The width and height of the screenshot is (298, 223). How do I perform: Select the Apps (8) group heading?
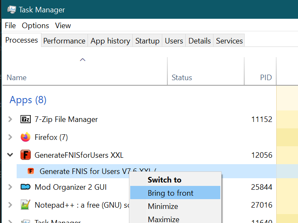tap(28, 100)
